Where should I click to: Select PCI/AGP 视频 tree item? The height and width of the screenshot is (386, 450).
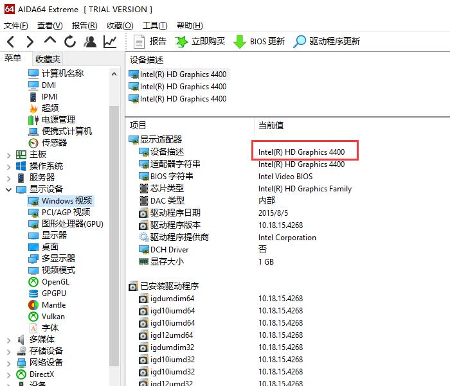[59, 213]
